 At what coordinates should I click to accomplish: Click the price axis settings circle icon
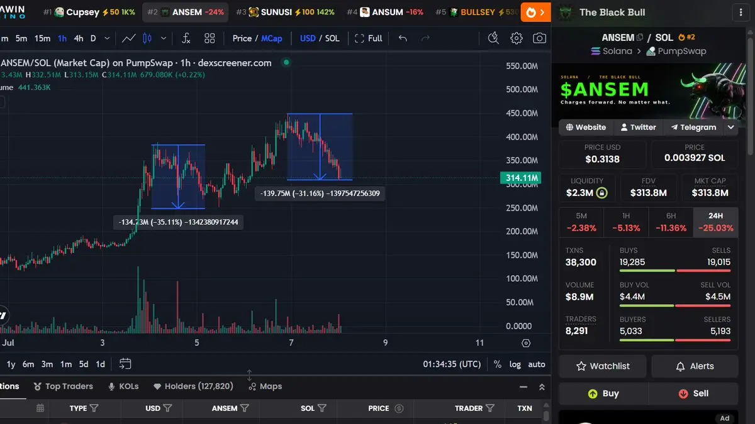[526, 343]
